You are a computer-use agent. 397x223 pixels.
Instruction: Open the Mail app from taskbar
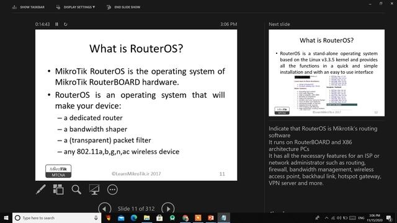122,217
